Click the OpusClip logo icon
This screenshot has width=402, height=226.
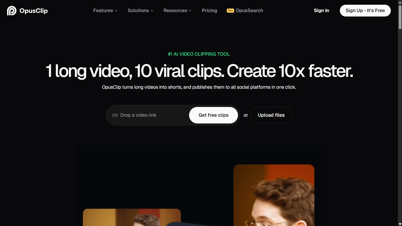click(12, 11)
